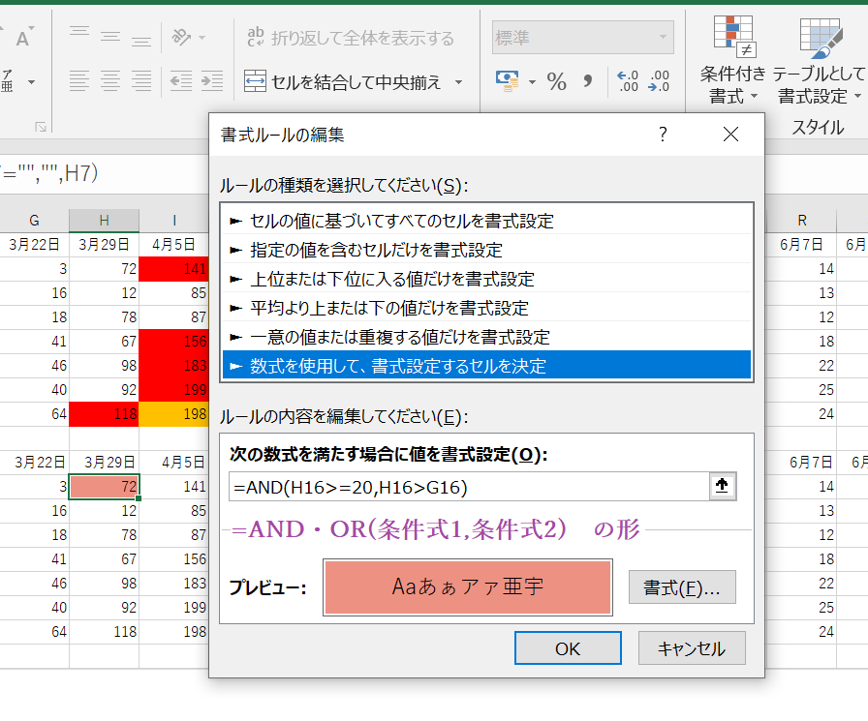Select 一意の値または重複する値だけを書式設定 rule type
Screen dimensions: 868x721
(486, 337)
